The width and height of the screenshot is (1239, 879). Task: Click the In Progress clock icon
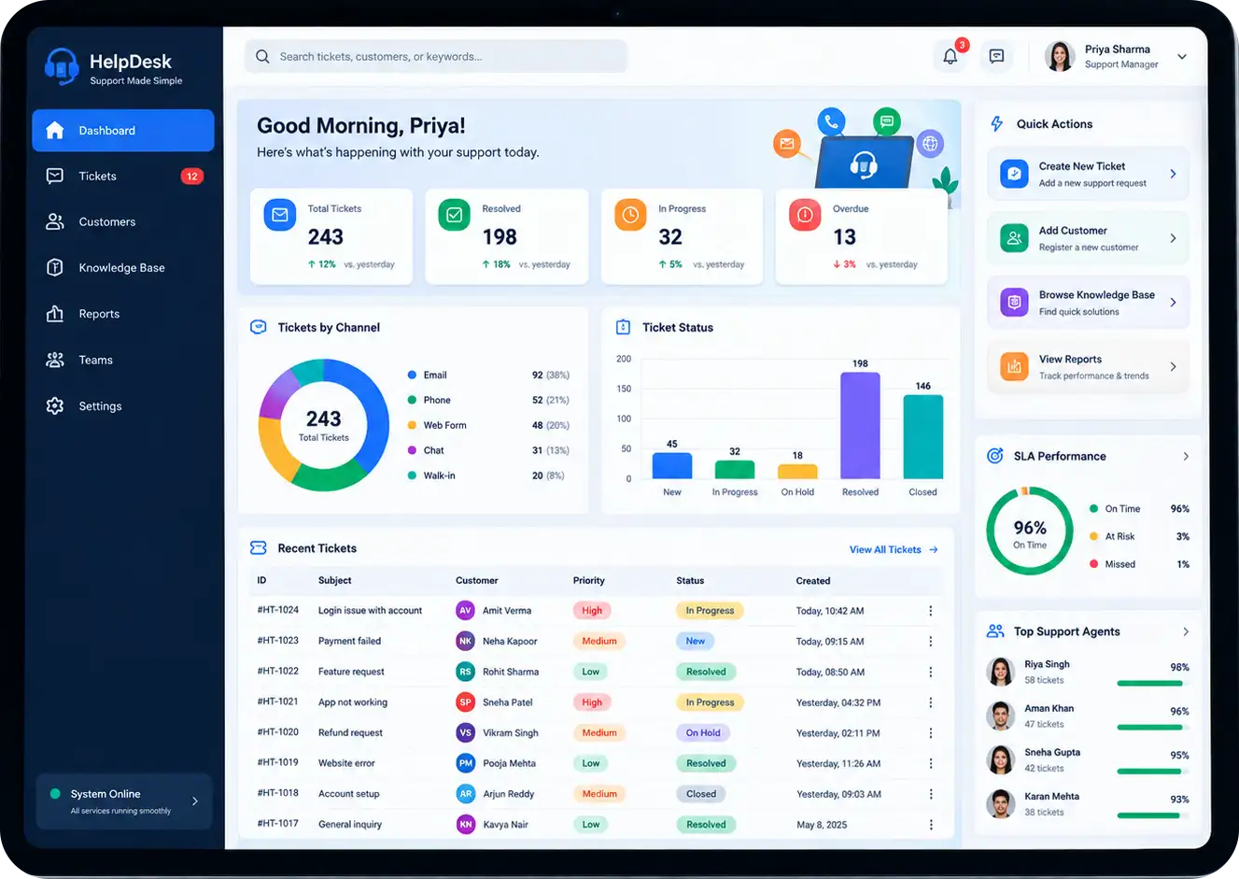tap(630, 215)
